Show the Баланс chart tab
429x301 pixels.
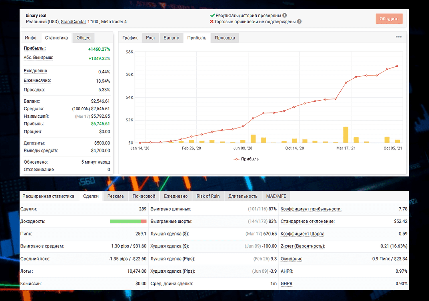point(171,38)
